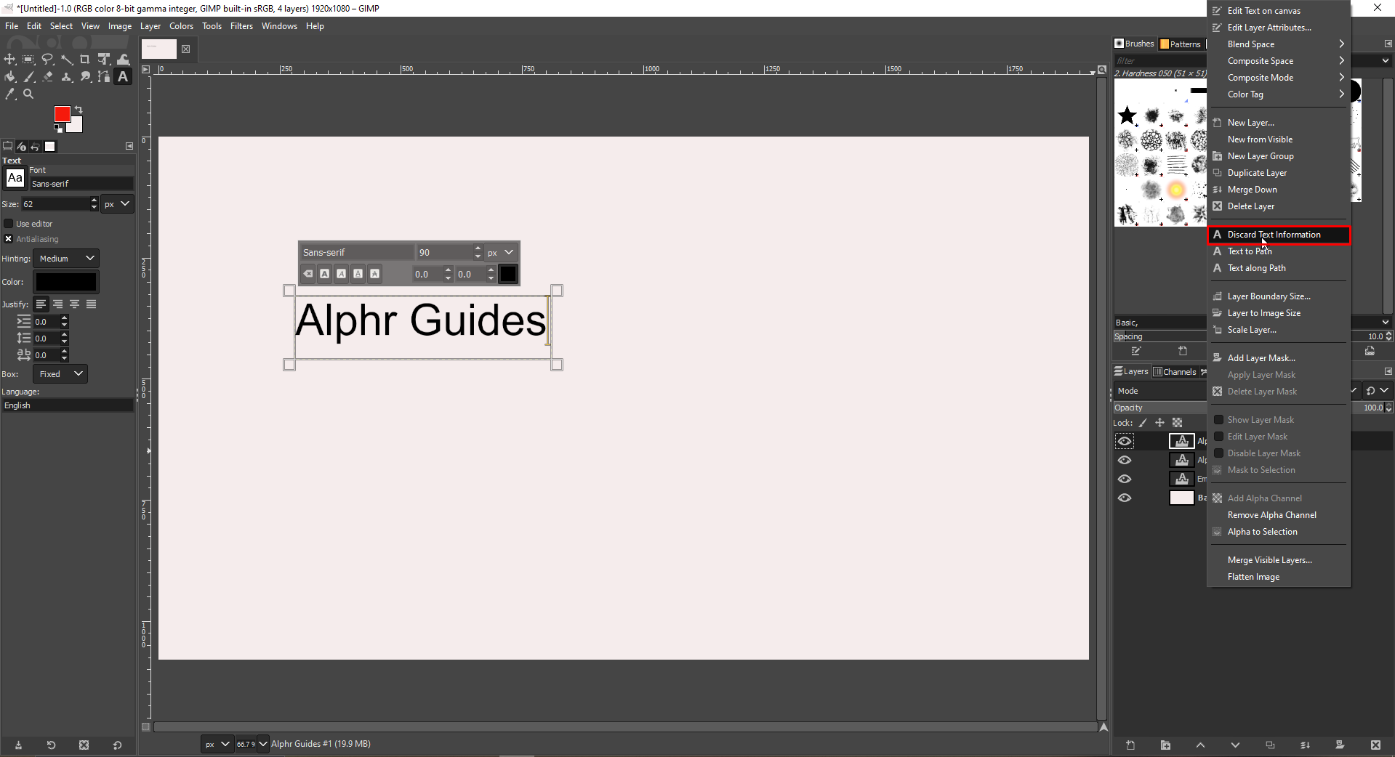This screenshot has width=1395, height=757.
Task: Toggle lock pixels for the layer
Action: click(x=1143, y=423)
